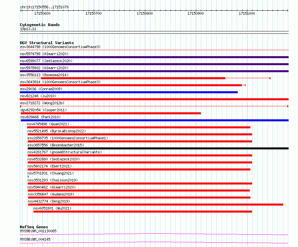Select the esv2718272 (Wong2012b) label
298x247 pixels.
42,103
